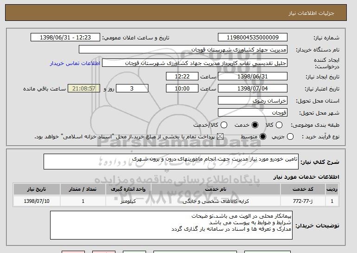Click the delivery province field خراسان رضوی

pyautogui.click(x=253, y=101)
